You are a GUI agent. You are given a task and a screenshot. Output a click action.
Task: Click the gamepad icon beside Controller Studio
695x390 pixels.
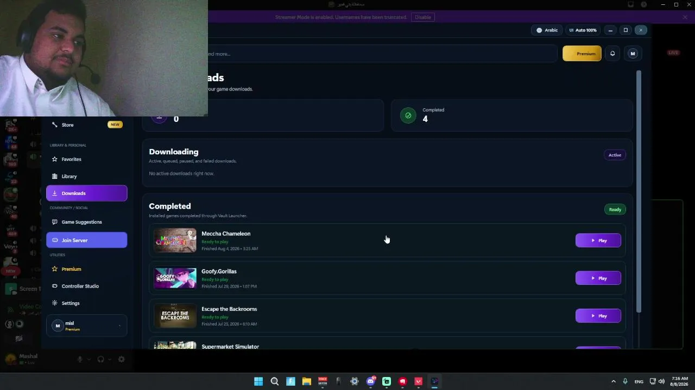pos(54,286)
